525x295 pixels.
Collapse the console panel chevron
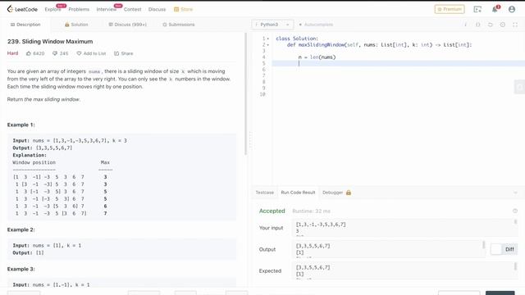pos(515,193)
